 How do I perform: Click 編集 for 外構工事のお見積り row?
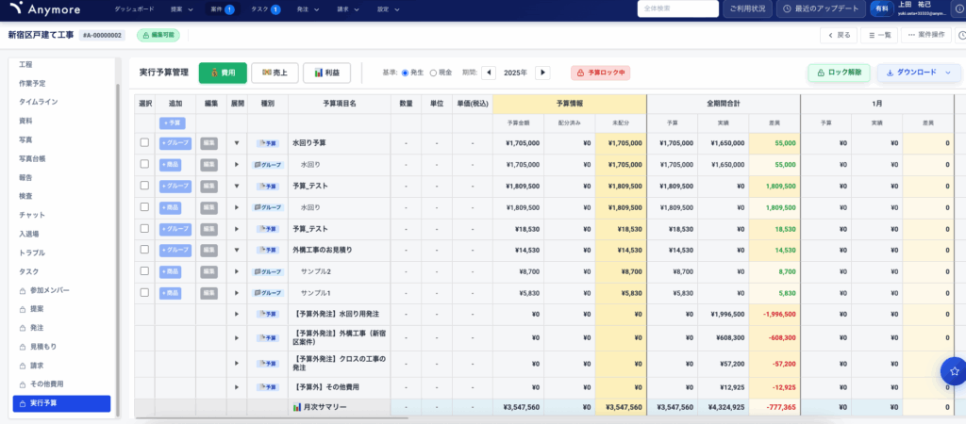click(x=209, y=251)
